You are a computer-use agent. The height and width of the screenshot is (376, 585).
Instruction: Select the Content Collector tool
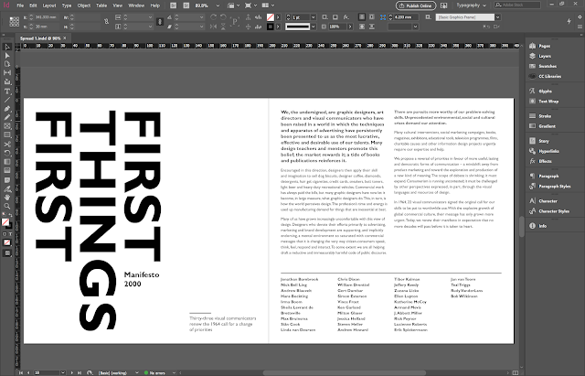7,81
